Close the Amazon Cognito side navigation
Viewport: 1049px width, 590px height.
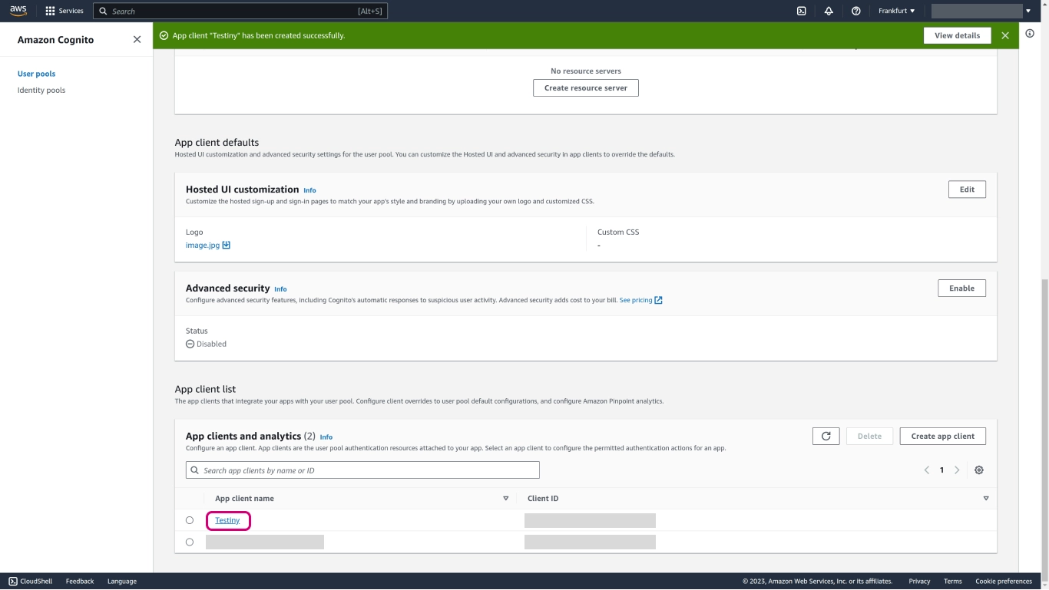point(137,39)
